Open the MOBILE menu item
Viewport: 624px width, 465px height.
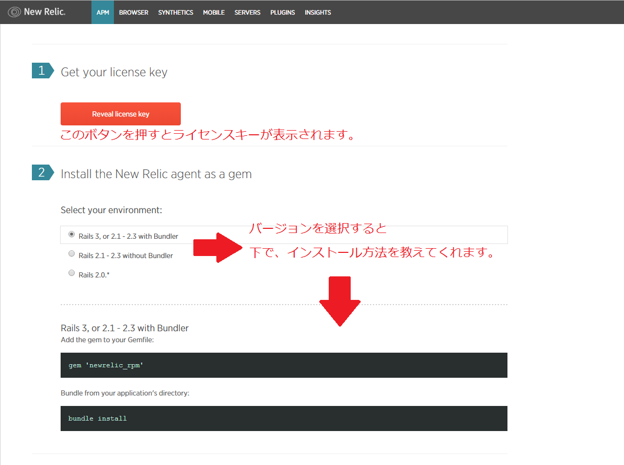point(214,13)
